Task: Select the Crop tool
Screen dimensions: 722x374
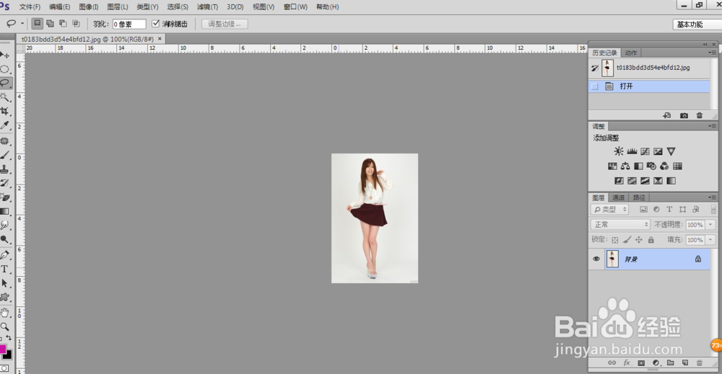Action: click(x=4, y=111)
